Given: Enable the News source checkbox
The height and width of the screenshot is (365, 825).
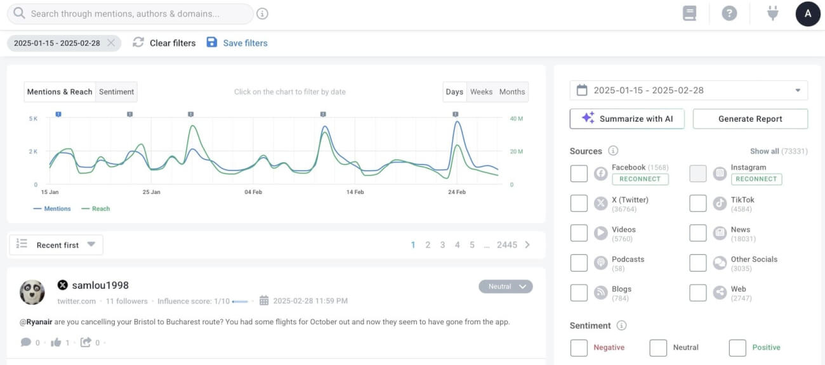Looking at the screenshot, I should click(x=697, y=233).
